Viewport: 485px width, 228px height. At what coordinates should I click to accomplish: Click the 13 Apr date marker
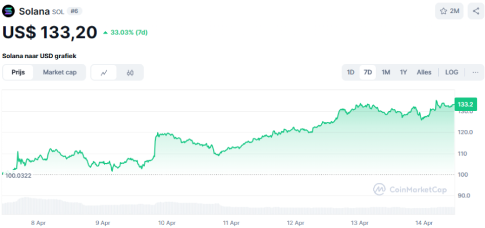click(x=360, y=223)
